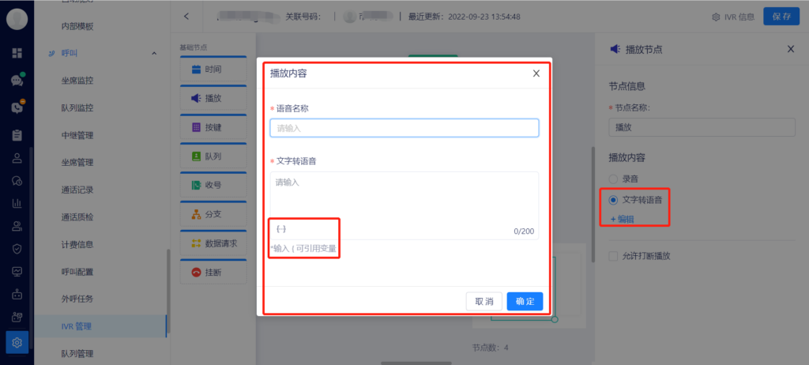Collapse the 呼叫 menu section

click(154, 53)
